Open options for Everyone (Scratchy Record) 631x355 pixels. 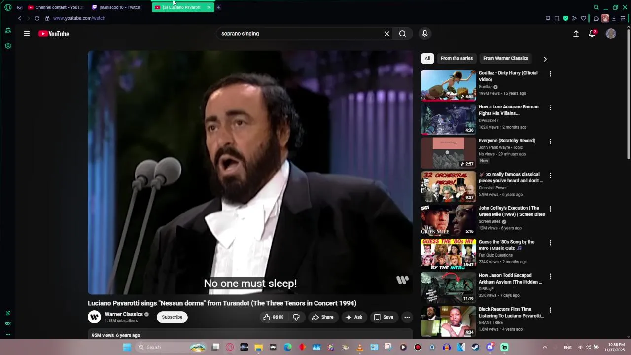550,141
